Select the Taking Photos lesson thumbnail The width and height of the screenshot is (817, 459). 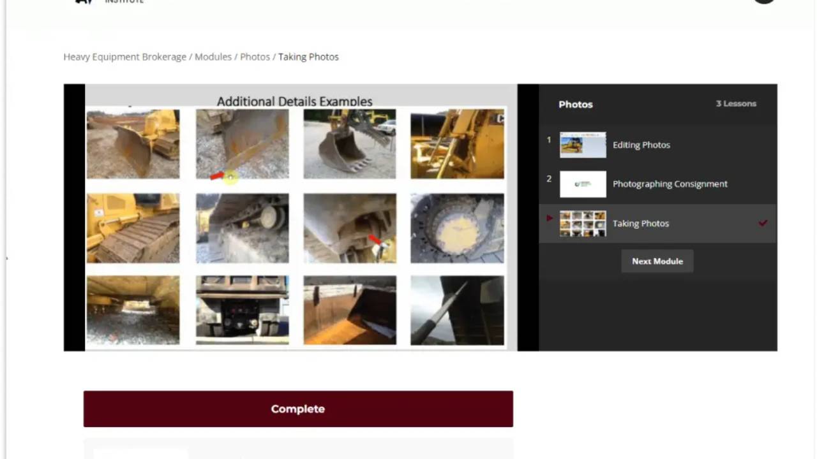(x=583, y=224)
